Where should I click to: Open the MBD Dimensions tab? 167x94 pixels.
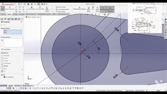[x=31, y=14]
